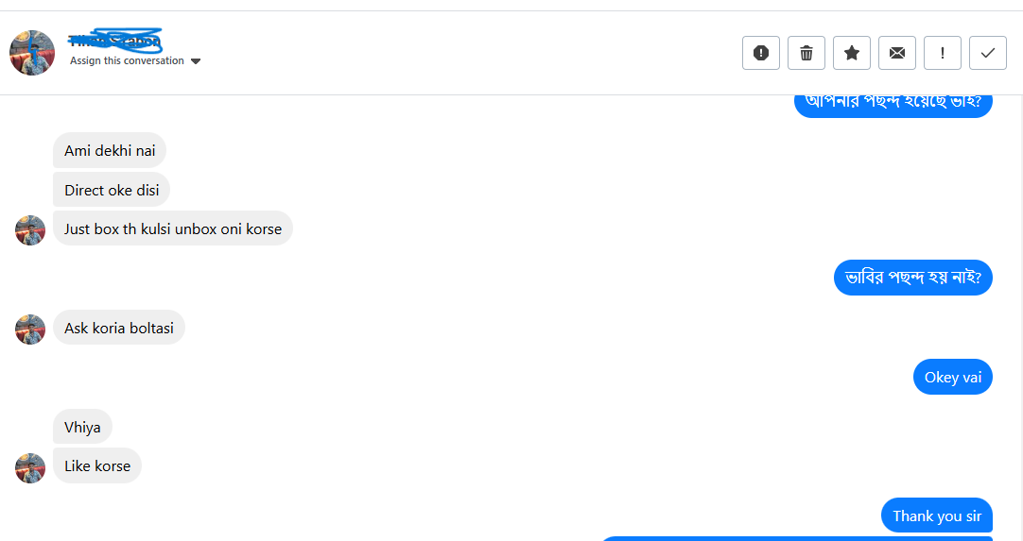The width and height of the screenshot is (1023, 541).
Task: Click avatar beside 'Ask koria boltasi' message
Action: pyautogui.click(x=30, y=329)
